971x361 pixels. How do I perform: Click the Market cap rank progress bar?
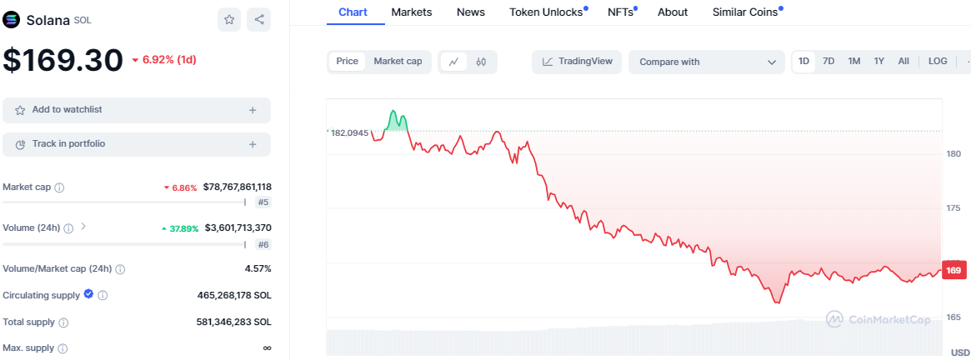(124, 203)
